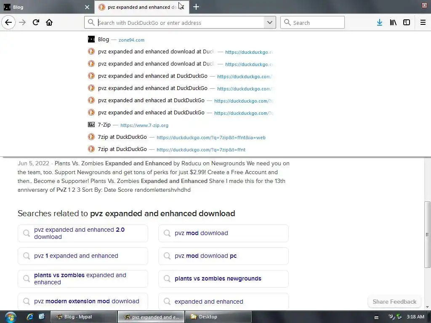Select the pvz expanded and enhanced tab
Image resolution: width=431 pixels, height=323 pixels.
(x=142, y=7)
